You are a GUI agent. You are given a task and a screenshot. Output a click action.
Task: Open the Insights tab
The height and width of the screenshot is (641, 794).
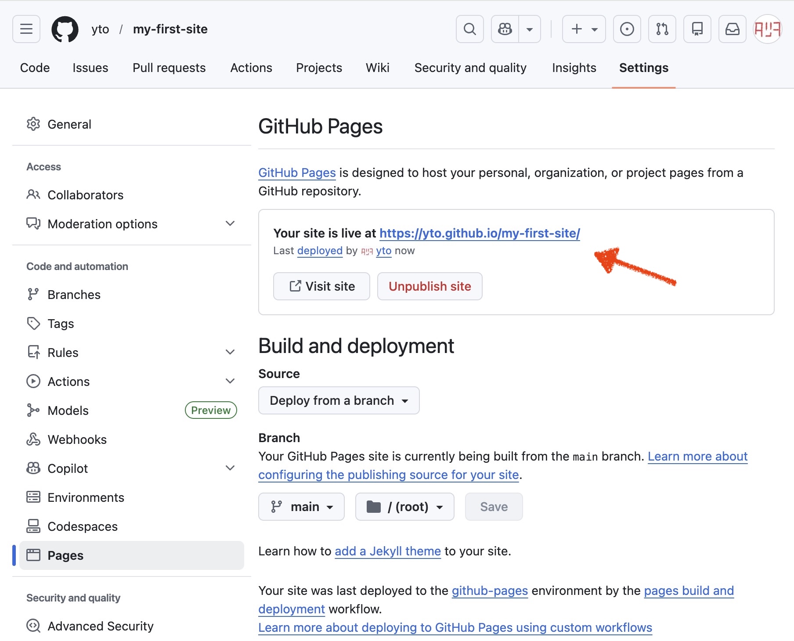tap(574, 68)
